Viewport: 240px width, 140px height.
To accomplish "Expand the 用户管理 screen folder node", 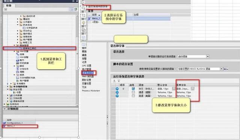I will (18, 40).
